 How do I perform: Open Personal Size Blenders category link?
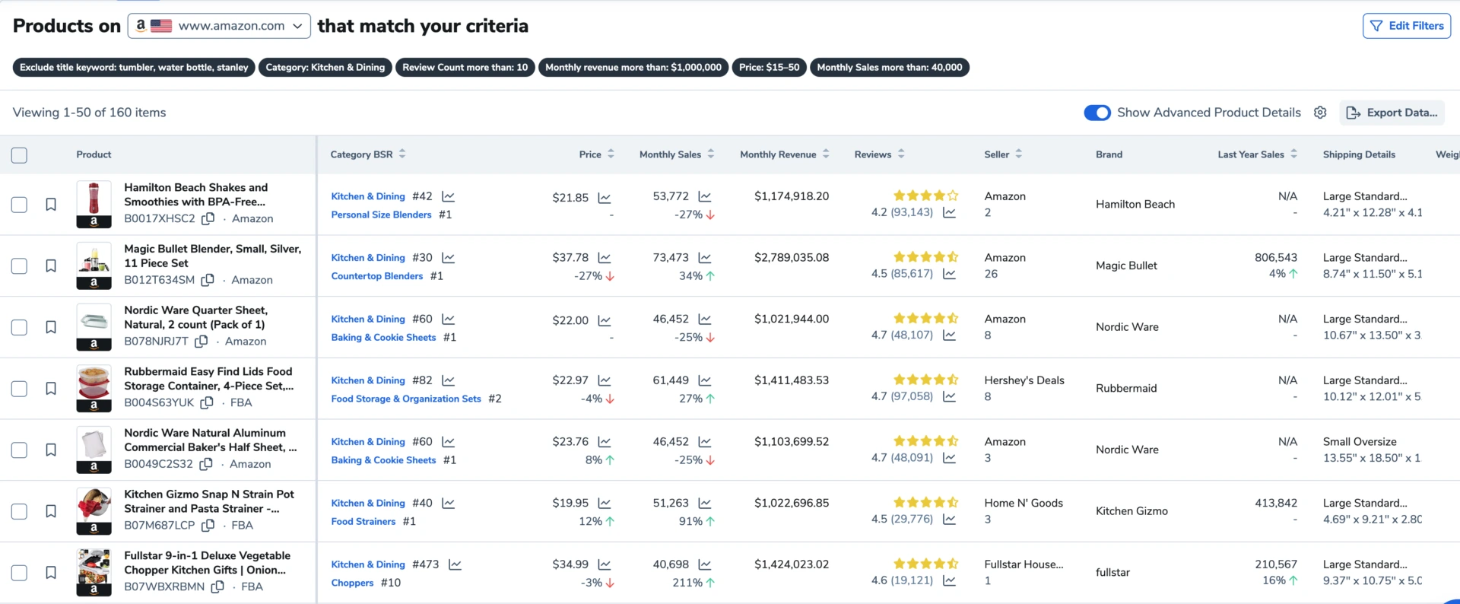(381, 215)
